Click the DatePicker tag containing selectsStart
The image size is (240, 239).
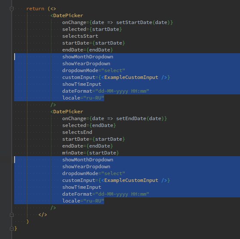click(67, 15)
